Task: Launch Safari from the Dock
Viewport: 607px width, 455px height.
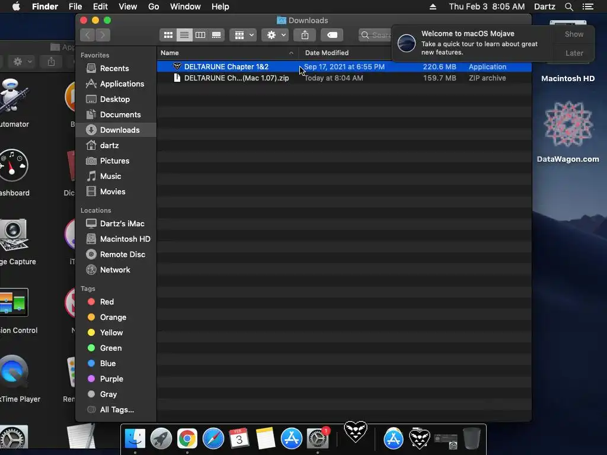Action: pos(213,438)
